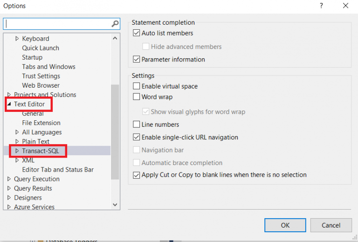Expand the XML node arrow
The height and width of the screenshot is (242, 358).
point(17,160)
